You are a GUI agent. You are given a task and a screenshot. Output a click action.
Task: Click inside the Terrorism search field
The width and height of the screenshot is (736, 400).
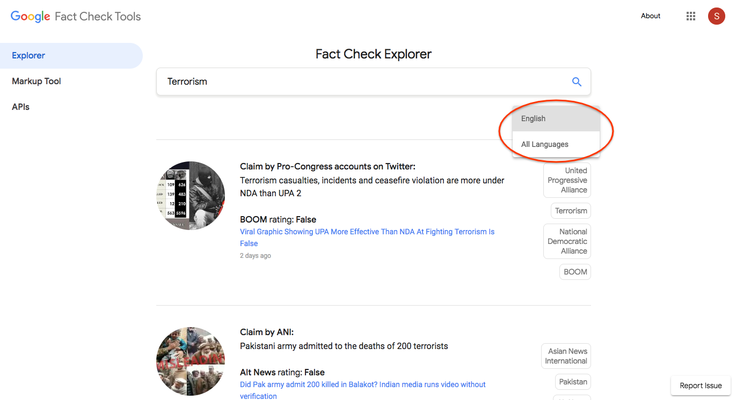pos(360,82)
